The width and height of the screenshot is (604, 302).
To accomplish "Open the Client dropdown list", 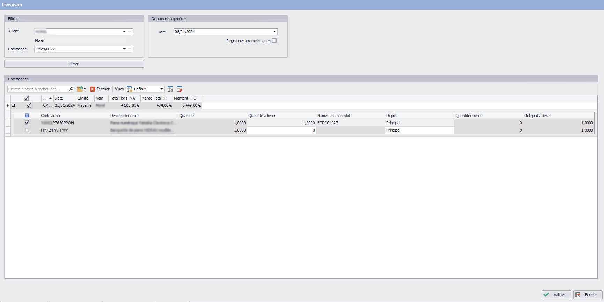I will pyautogui.click(x=124, y=32).
